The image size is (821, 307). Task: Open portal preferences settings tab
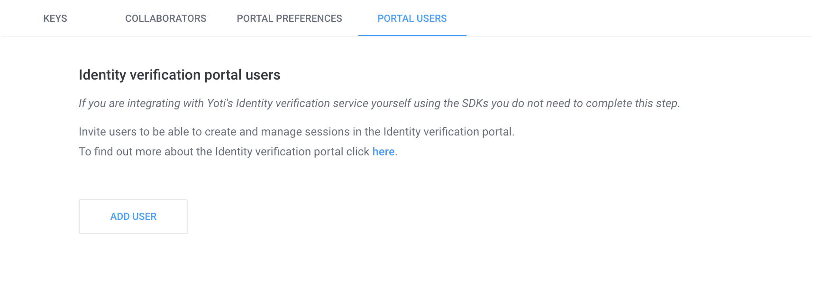click(289, 18)
